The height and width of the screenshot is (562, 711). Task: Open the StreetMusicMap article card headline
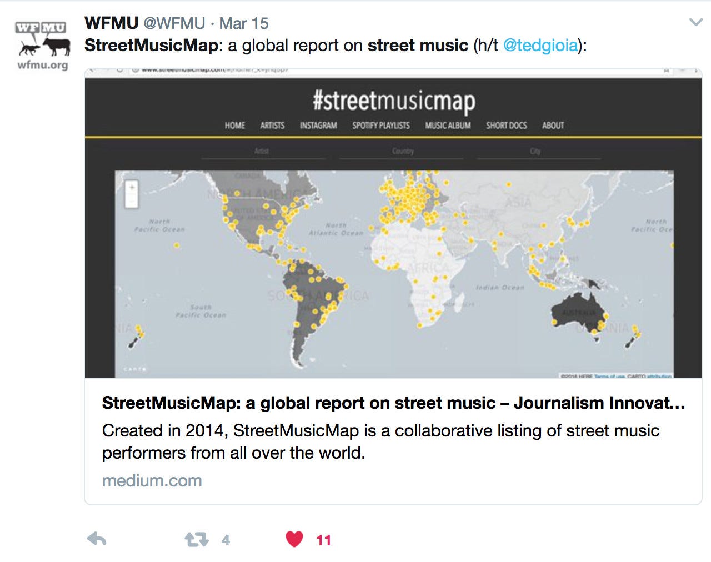tap(393, 403)
